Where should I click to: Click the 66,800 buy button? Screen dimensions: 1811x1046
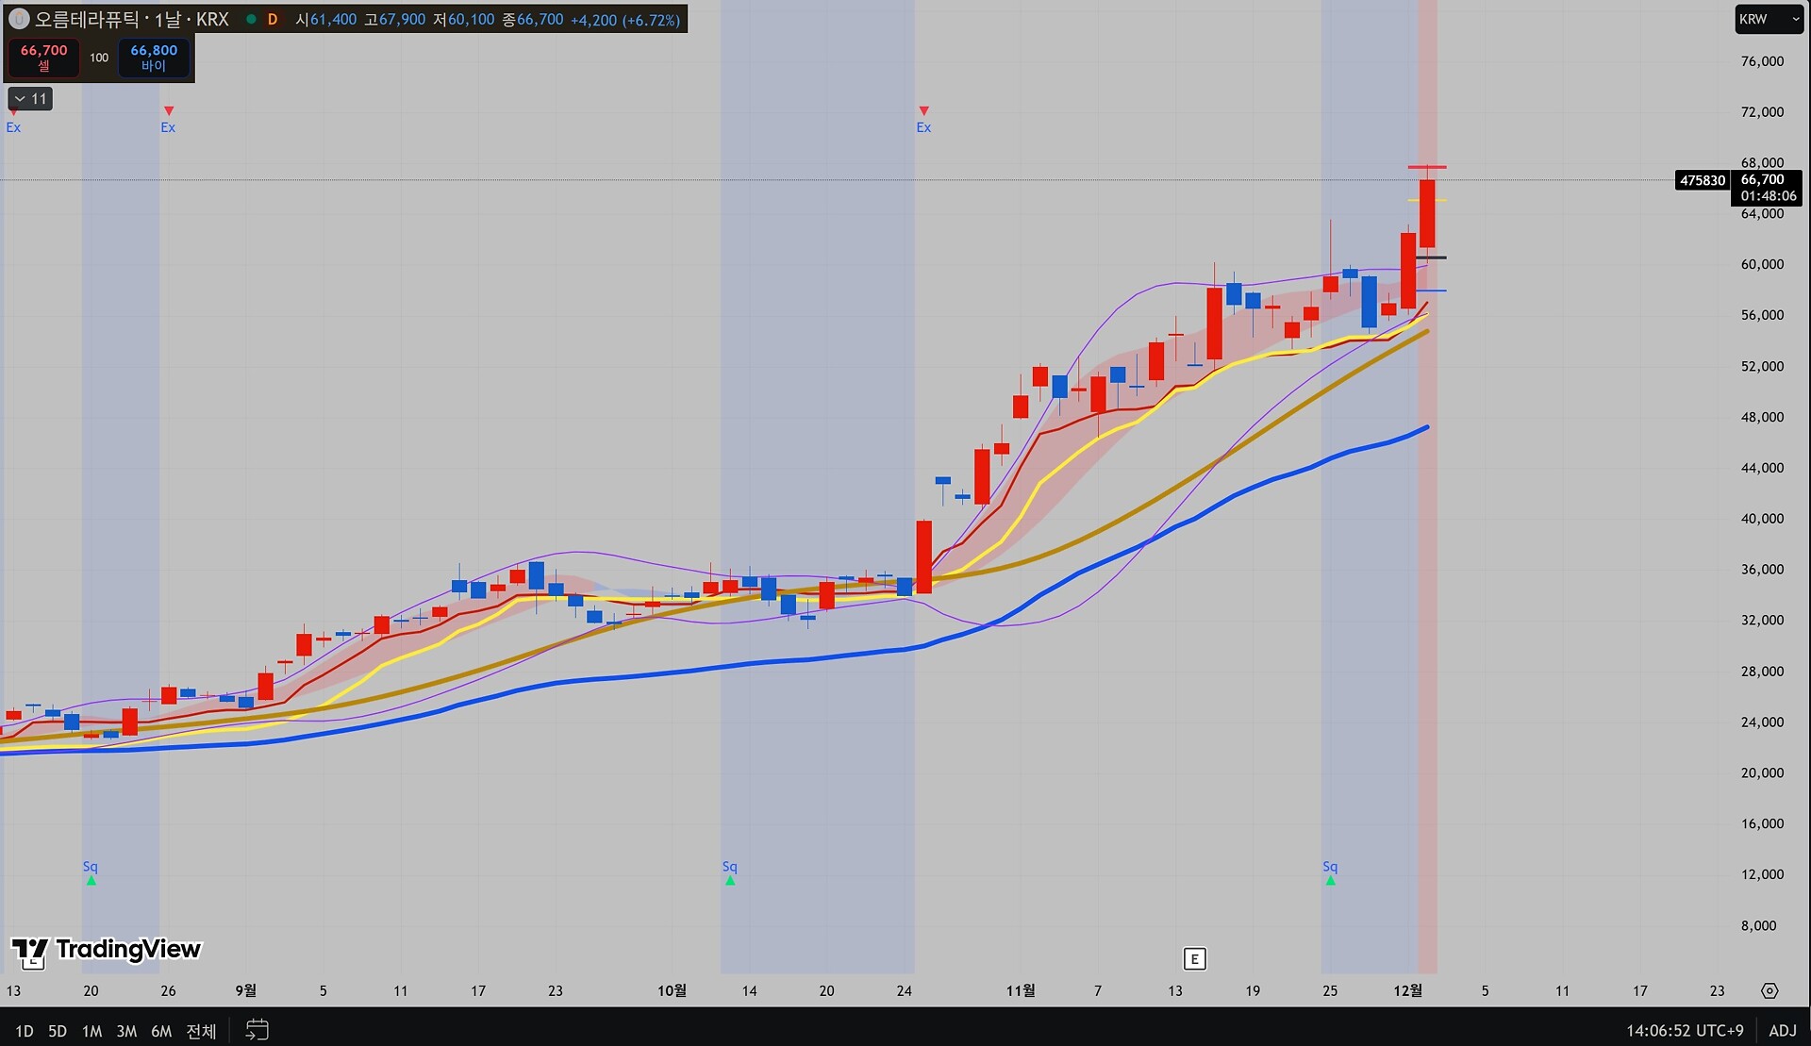coord(154,57)
